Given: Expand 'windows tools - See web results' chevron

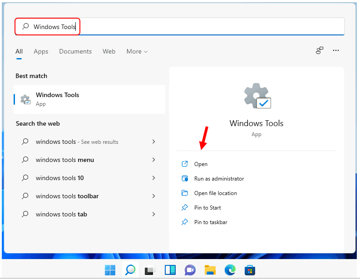Looking at the screenshot, I should coord(153,142).
